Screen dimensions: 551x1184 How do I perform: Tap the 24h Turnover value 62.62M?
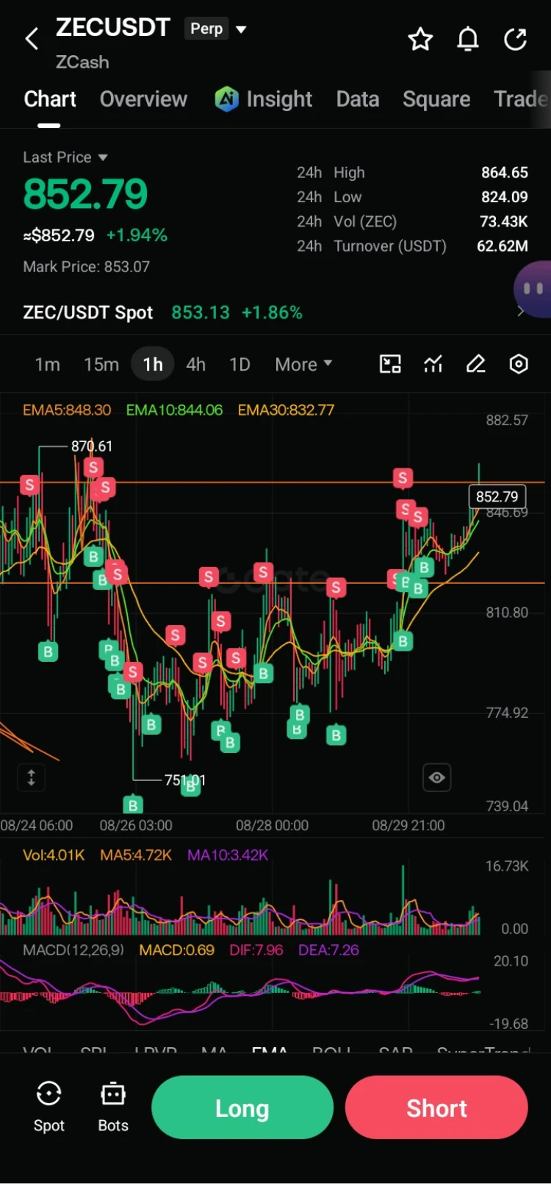pyautogui.click(x=503, y=246)
